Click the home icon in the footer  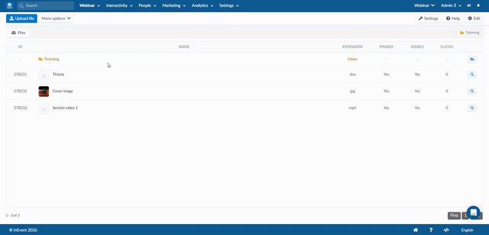(416, 230)
